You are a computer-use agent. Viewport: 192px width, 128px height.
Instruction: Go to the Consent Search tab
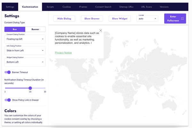coord(103,7)
